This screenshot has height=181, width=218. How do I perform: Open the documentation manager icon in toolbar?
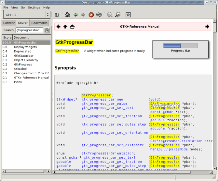[57, 15]
